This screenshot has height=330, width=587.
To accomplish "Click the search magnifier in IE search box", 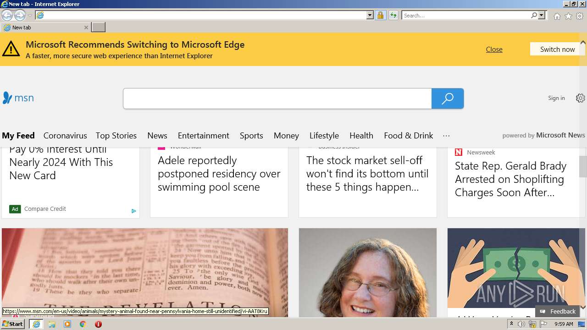I will 534,15.
